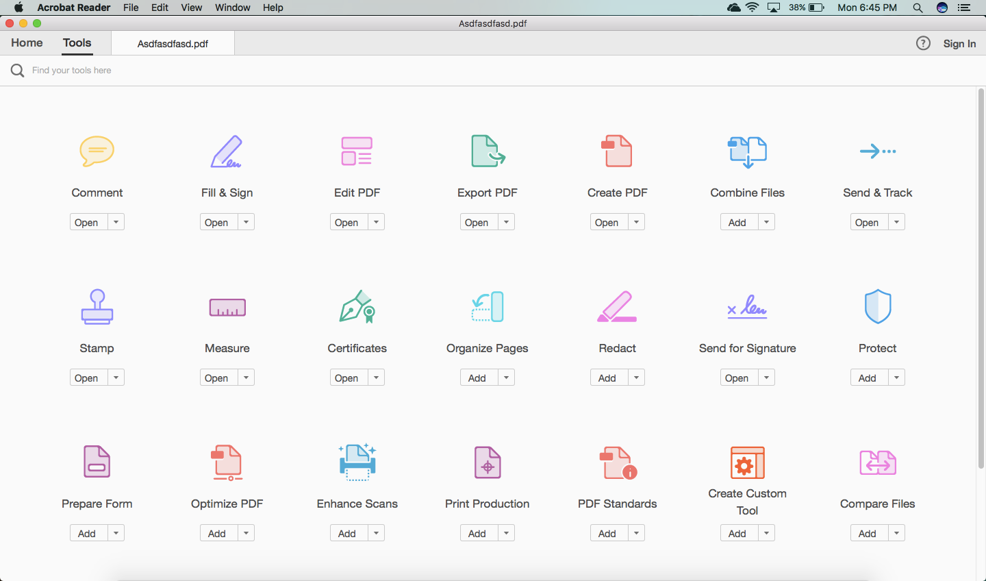Expand the dropdown arrow beside Edit PDF Open

pos(376,222)
